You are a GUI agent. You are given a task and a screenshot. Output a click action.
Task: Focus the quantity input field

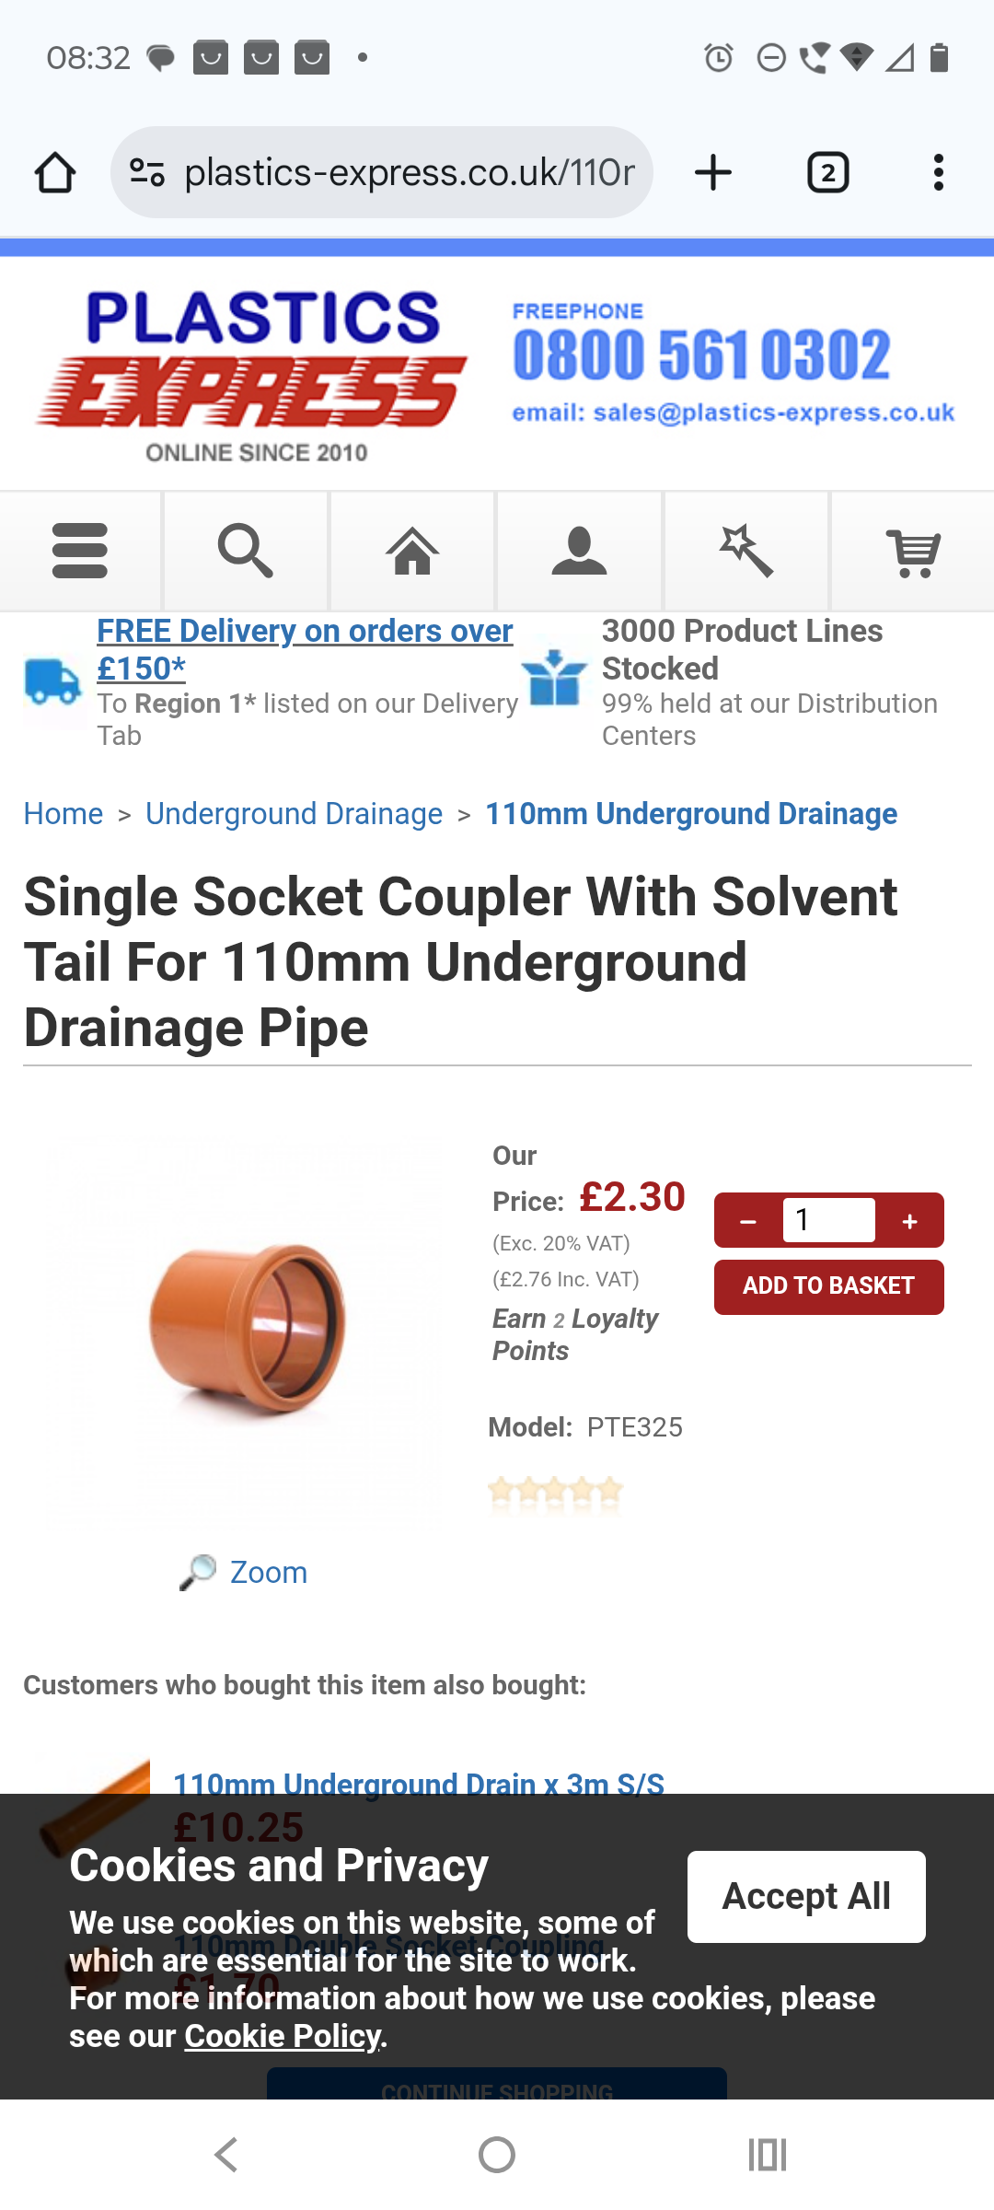click(x=828, y=1220)
